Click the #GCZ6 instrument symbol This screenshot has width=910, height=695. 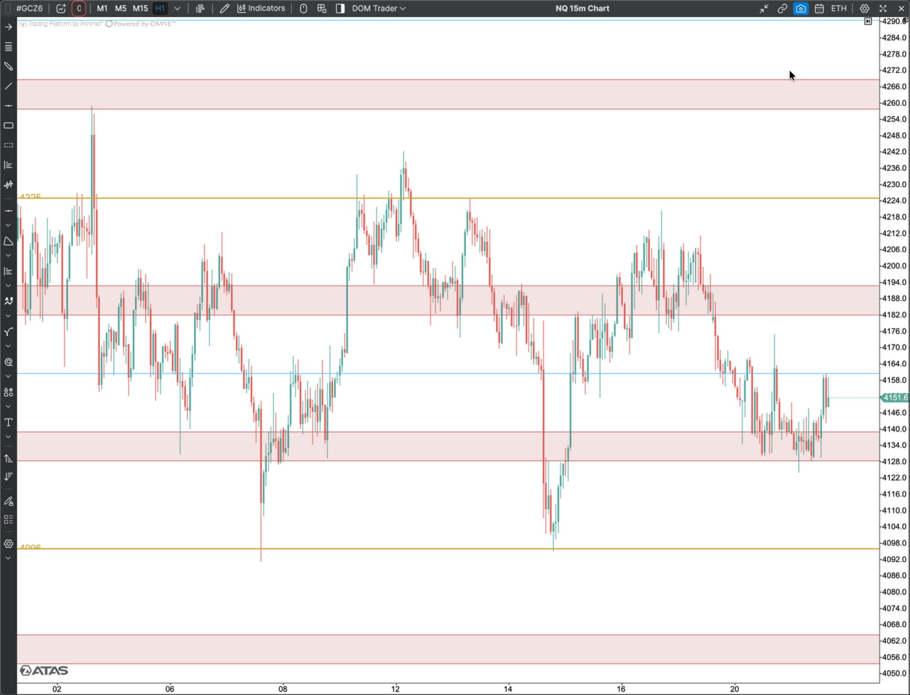pos(29,8)
